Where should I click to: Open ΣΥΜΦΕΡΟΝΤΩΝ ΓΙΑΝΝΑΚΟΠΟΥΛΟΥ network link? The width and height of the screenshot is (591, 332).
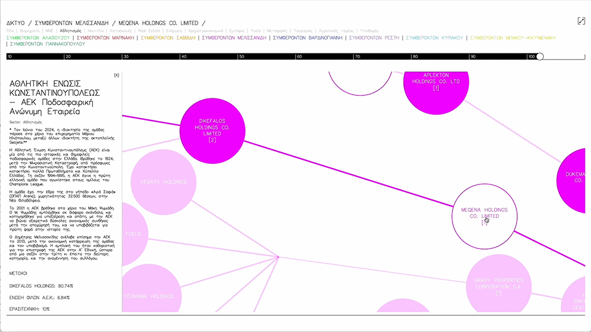[48, 44]
